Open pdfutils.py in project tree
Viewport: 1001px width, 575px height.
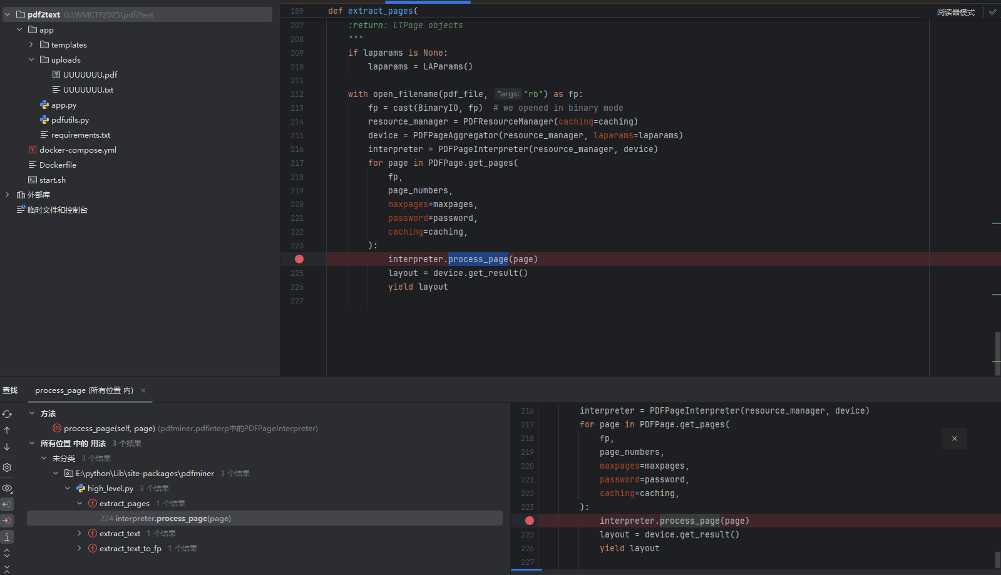(70, 120)
